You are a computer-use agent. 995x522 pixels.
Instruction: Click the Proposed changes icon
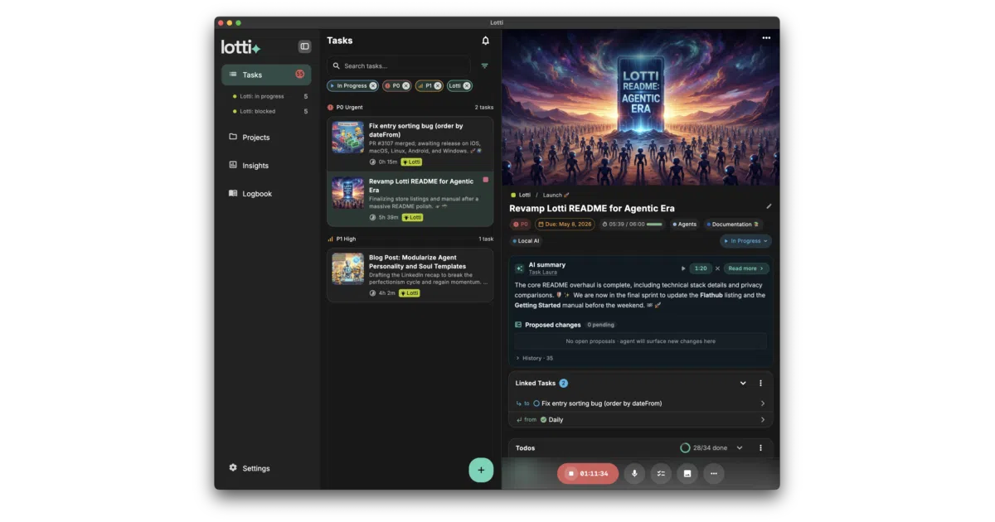(x=518, y=325)
